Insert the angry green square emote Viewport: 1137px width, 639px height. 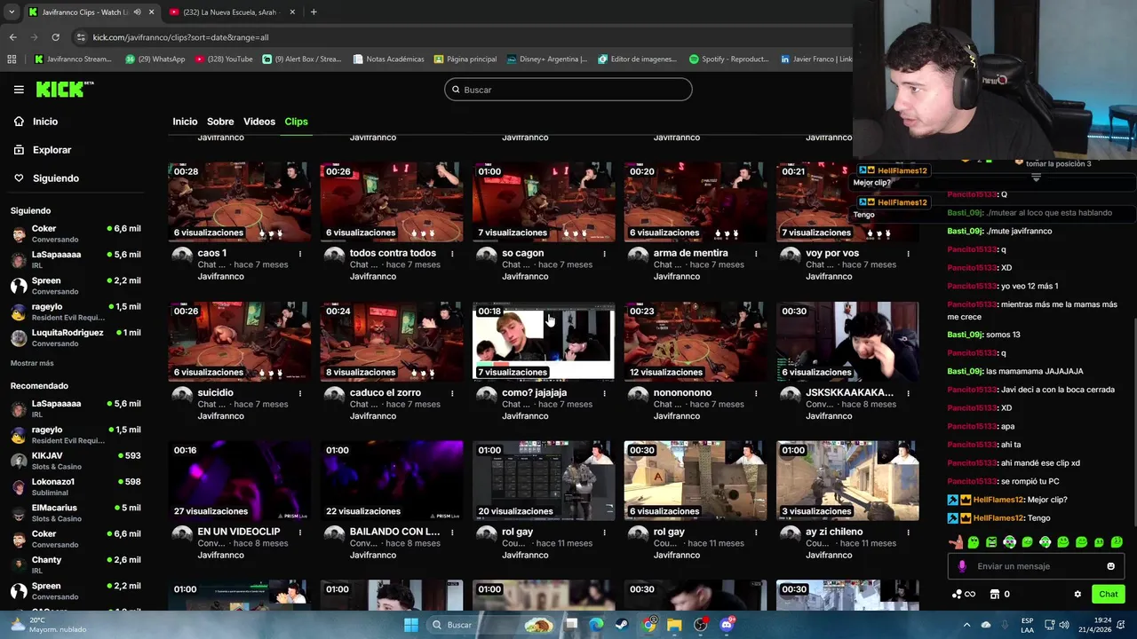coord(991,541)
